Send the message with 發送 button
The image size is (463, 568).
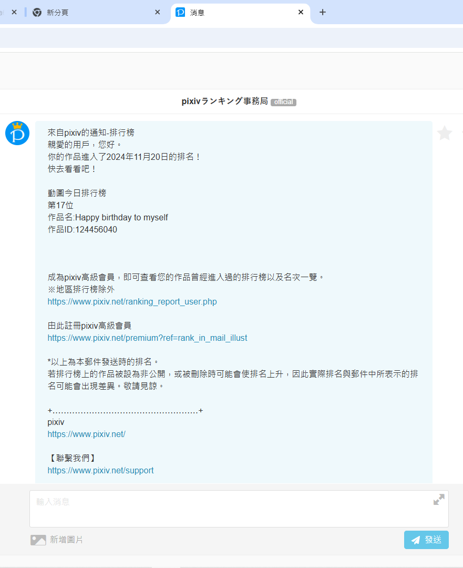click(426, 540)
